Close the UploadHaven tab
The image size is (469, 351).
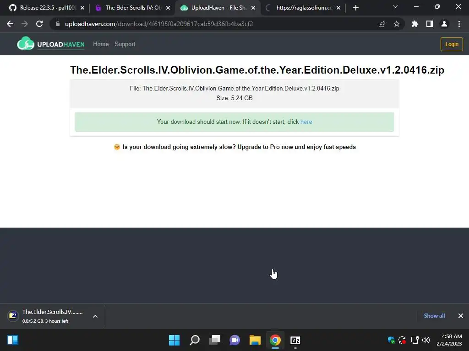click(x=253, y=8)
